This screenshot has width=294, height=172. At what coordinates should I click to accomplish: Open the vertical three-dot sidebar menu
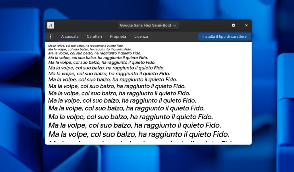click(50, 37)
